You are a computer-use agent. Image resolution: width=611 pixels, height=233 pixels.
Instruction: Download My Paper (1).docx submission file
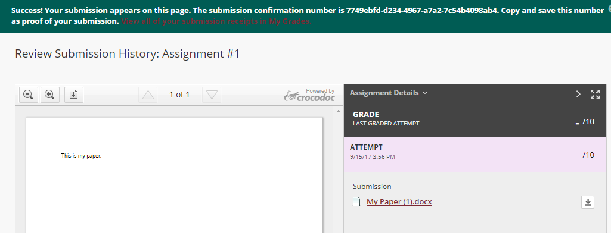click(588, 202)
